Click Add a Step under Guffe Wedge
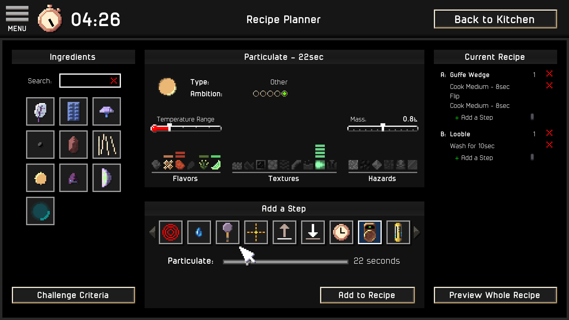 click(x=474, y=118)
